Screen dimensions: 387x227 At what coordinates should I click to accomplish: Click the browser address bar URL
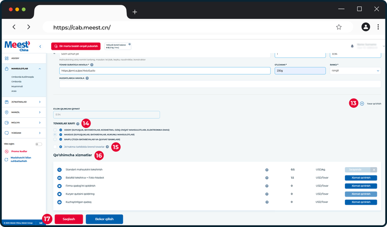(82, 28)
